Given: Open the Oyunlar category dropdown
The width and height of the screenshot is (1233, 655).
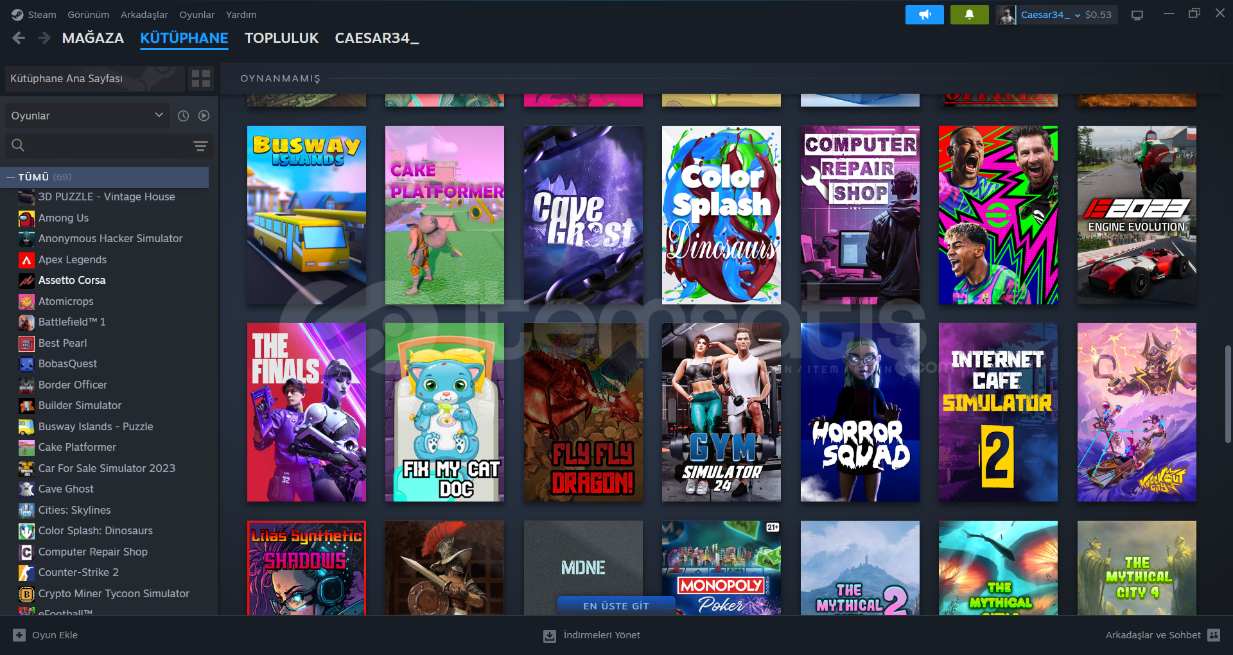Looking at the screenshot, I should tap(87, 116).
